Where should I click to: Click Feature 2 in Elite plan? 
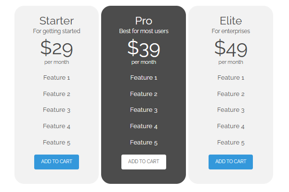tap(231, 94)
